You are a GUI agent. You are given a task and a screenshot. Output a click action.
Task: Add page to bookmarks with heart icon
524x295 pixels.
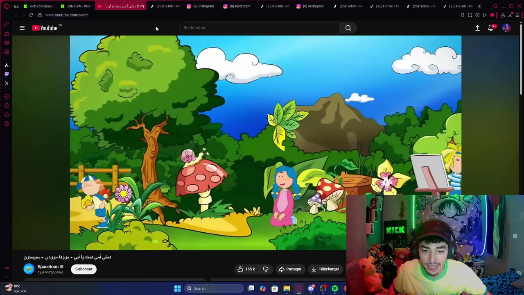(492, 15)
